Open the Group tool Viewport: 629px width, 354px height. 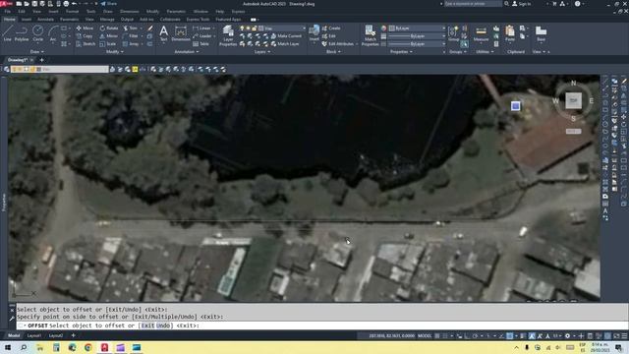tap(454, 33)
